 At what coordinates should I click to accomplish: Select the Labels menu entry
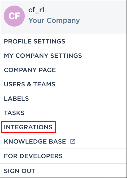coord(16,99)
